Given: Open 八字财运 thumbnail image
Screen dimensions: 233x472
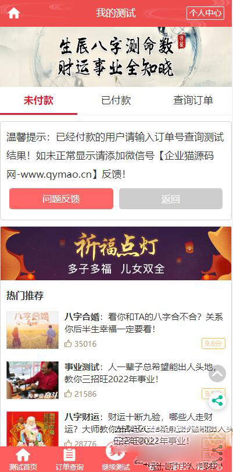Looking at the screenshot, I should (33, 429).
